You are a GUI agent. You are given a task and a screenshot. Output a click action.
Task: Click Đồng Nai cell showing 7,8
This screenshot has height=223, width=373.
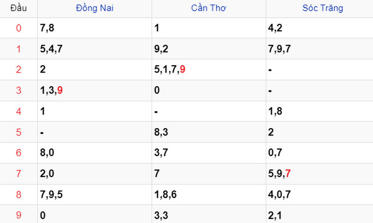[x=95, y=28]
